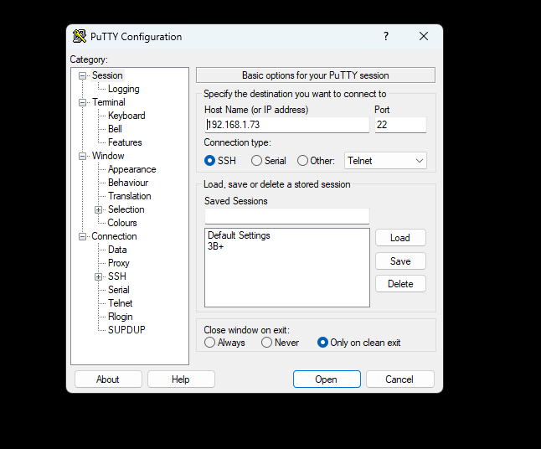Open the Data category
The image size is (541, 449).
tap(117, 250)
